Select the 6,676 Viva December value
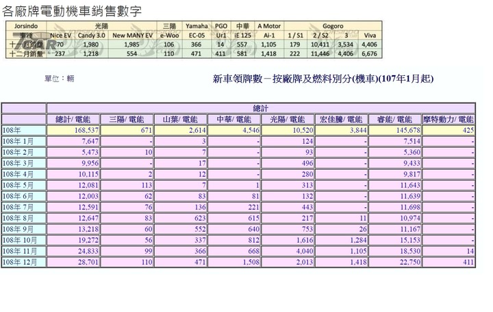The height and width of the screenshot is (312, 493). 370,53
